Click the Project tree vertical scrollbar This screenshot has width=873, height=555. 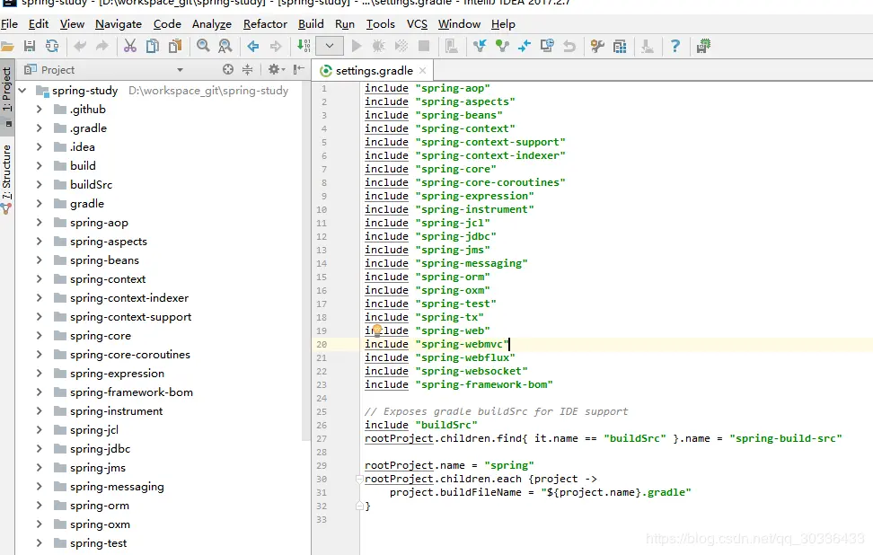point(305,261)
